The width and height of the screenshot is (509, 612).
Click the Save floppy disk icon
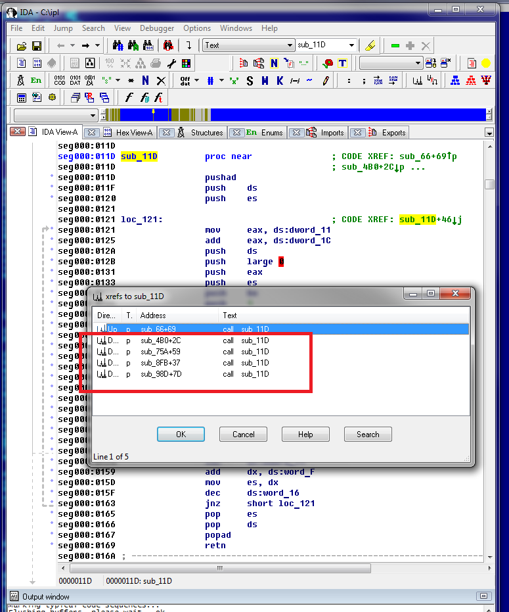(x=37, y=46)
